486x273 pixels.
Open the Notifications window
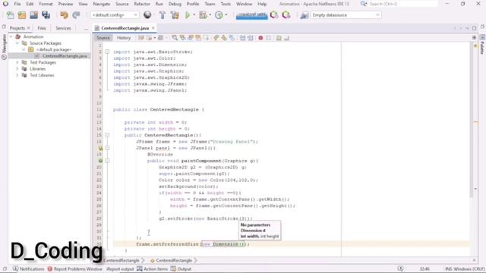coord(29,269)
